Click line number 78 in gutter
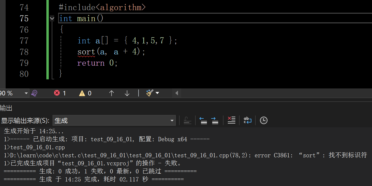 (24, 52)
